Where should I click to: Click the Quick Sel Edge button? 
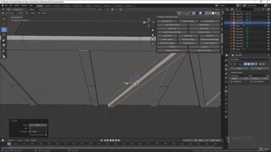[188, 21]
